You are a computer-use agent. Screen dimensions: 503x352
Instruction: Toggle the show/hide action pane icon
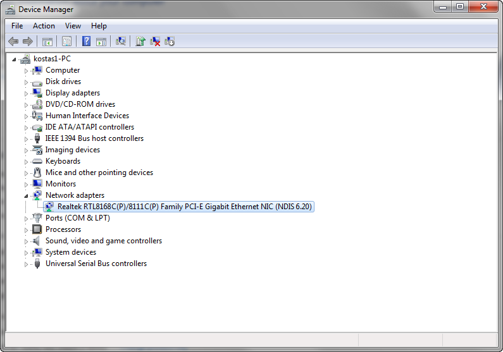click(101, 41)
